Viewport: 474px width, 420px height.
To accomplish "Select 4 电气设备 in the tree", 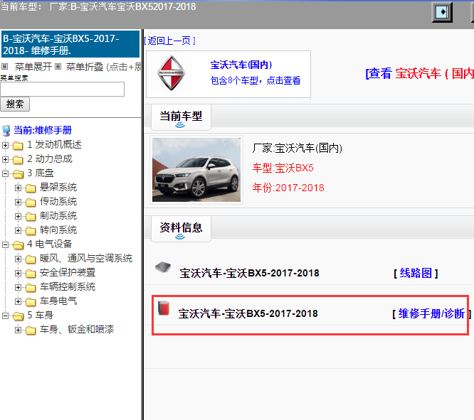I will (50, 244).
